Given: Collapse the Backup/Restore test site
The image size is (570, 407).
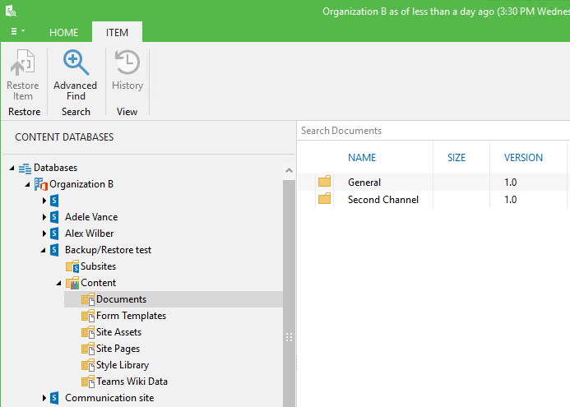Looking at the screenshot, I should [44, 251].
